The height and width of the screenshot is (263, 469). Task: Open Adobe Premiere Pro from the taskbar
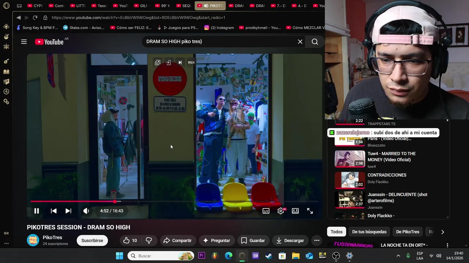click(202, 256)
